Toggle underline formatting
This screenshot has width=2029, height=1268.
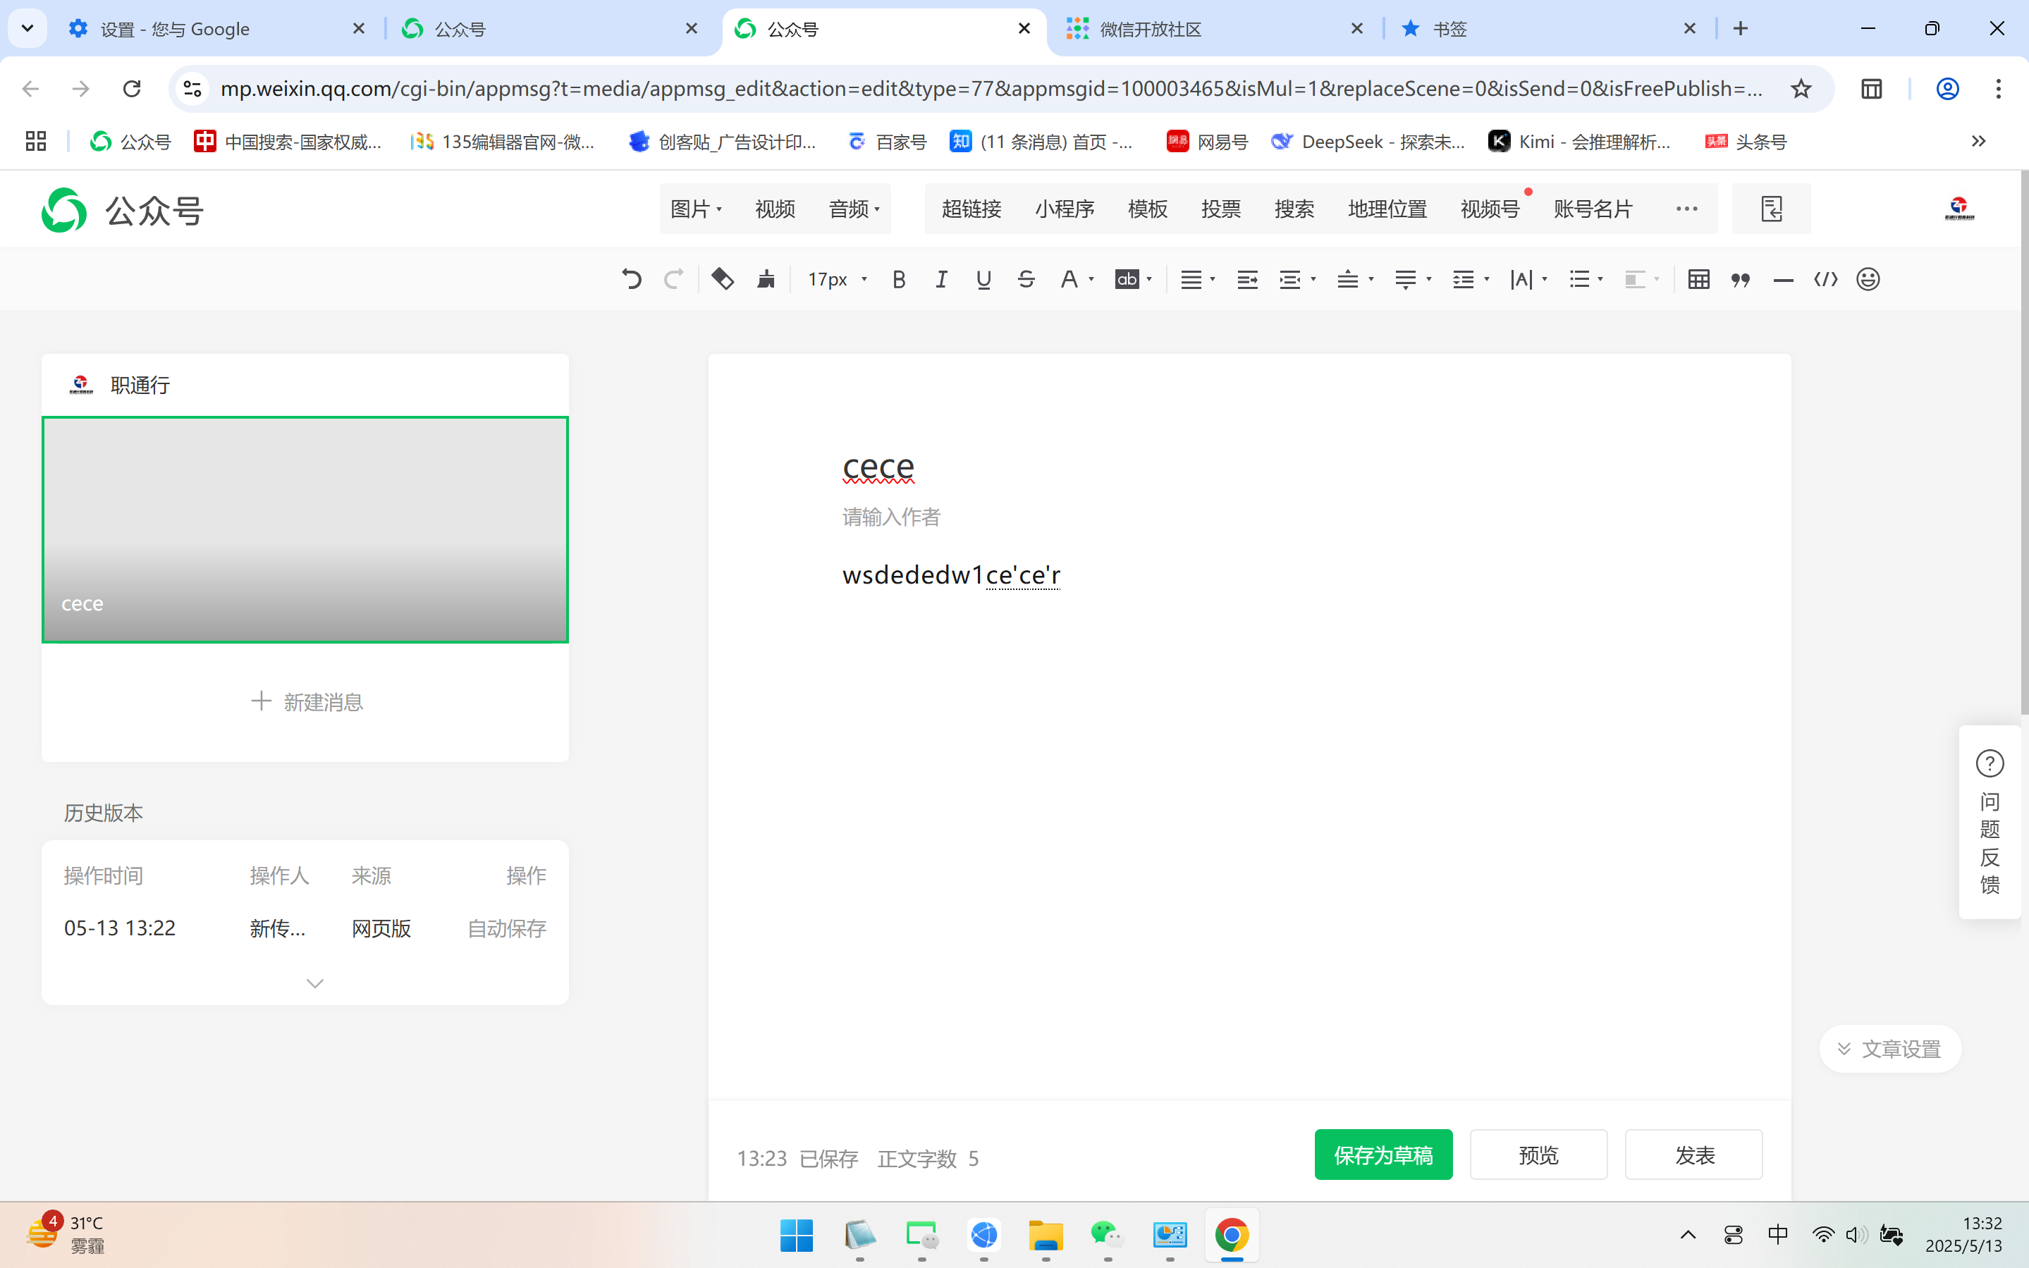point(983,279)
